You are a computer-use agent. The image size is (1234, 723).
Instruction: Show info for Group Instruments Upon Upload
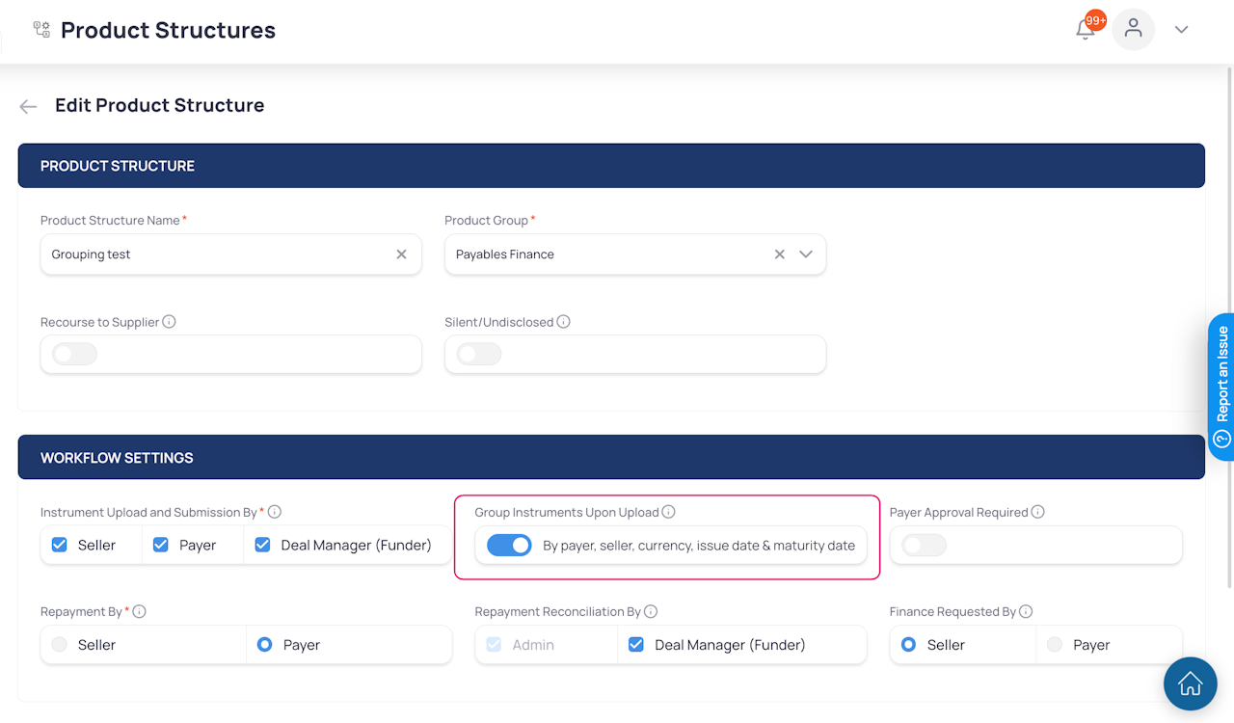click(x=669, y=513)
